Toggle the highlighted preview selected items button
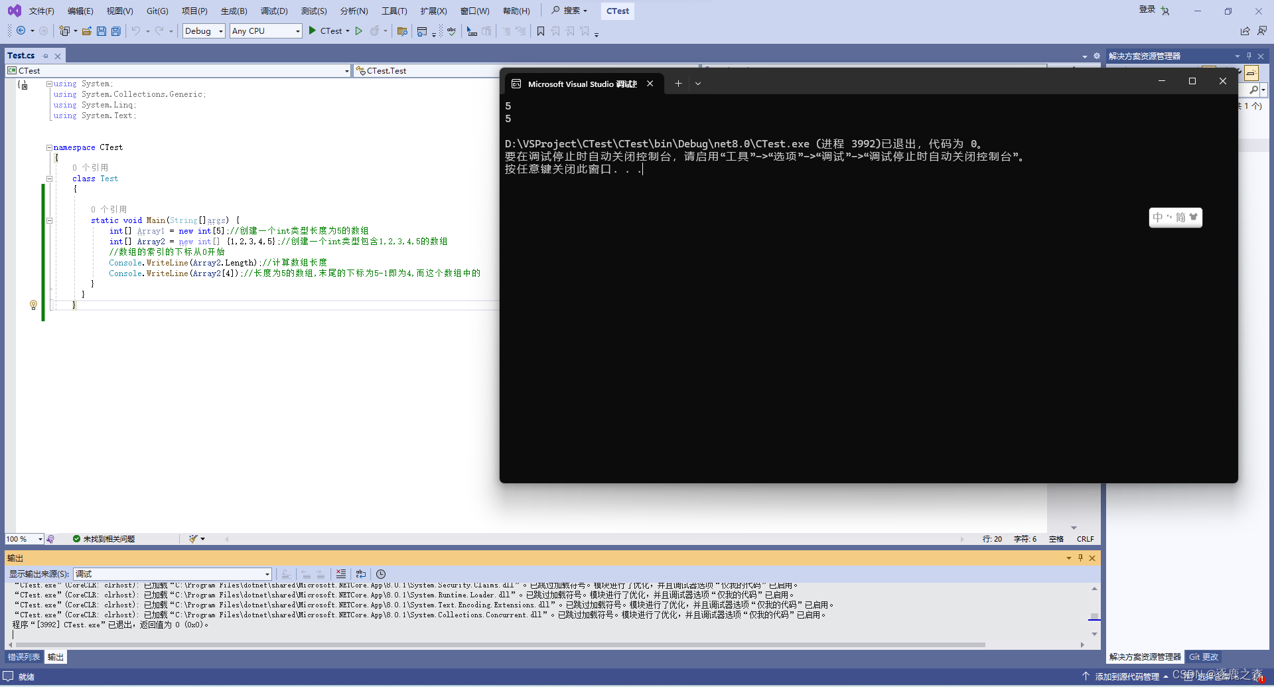The height and width of the screenshot is (687, 1274). (x=1251, y=73)
